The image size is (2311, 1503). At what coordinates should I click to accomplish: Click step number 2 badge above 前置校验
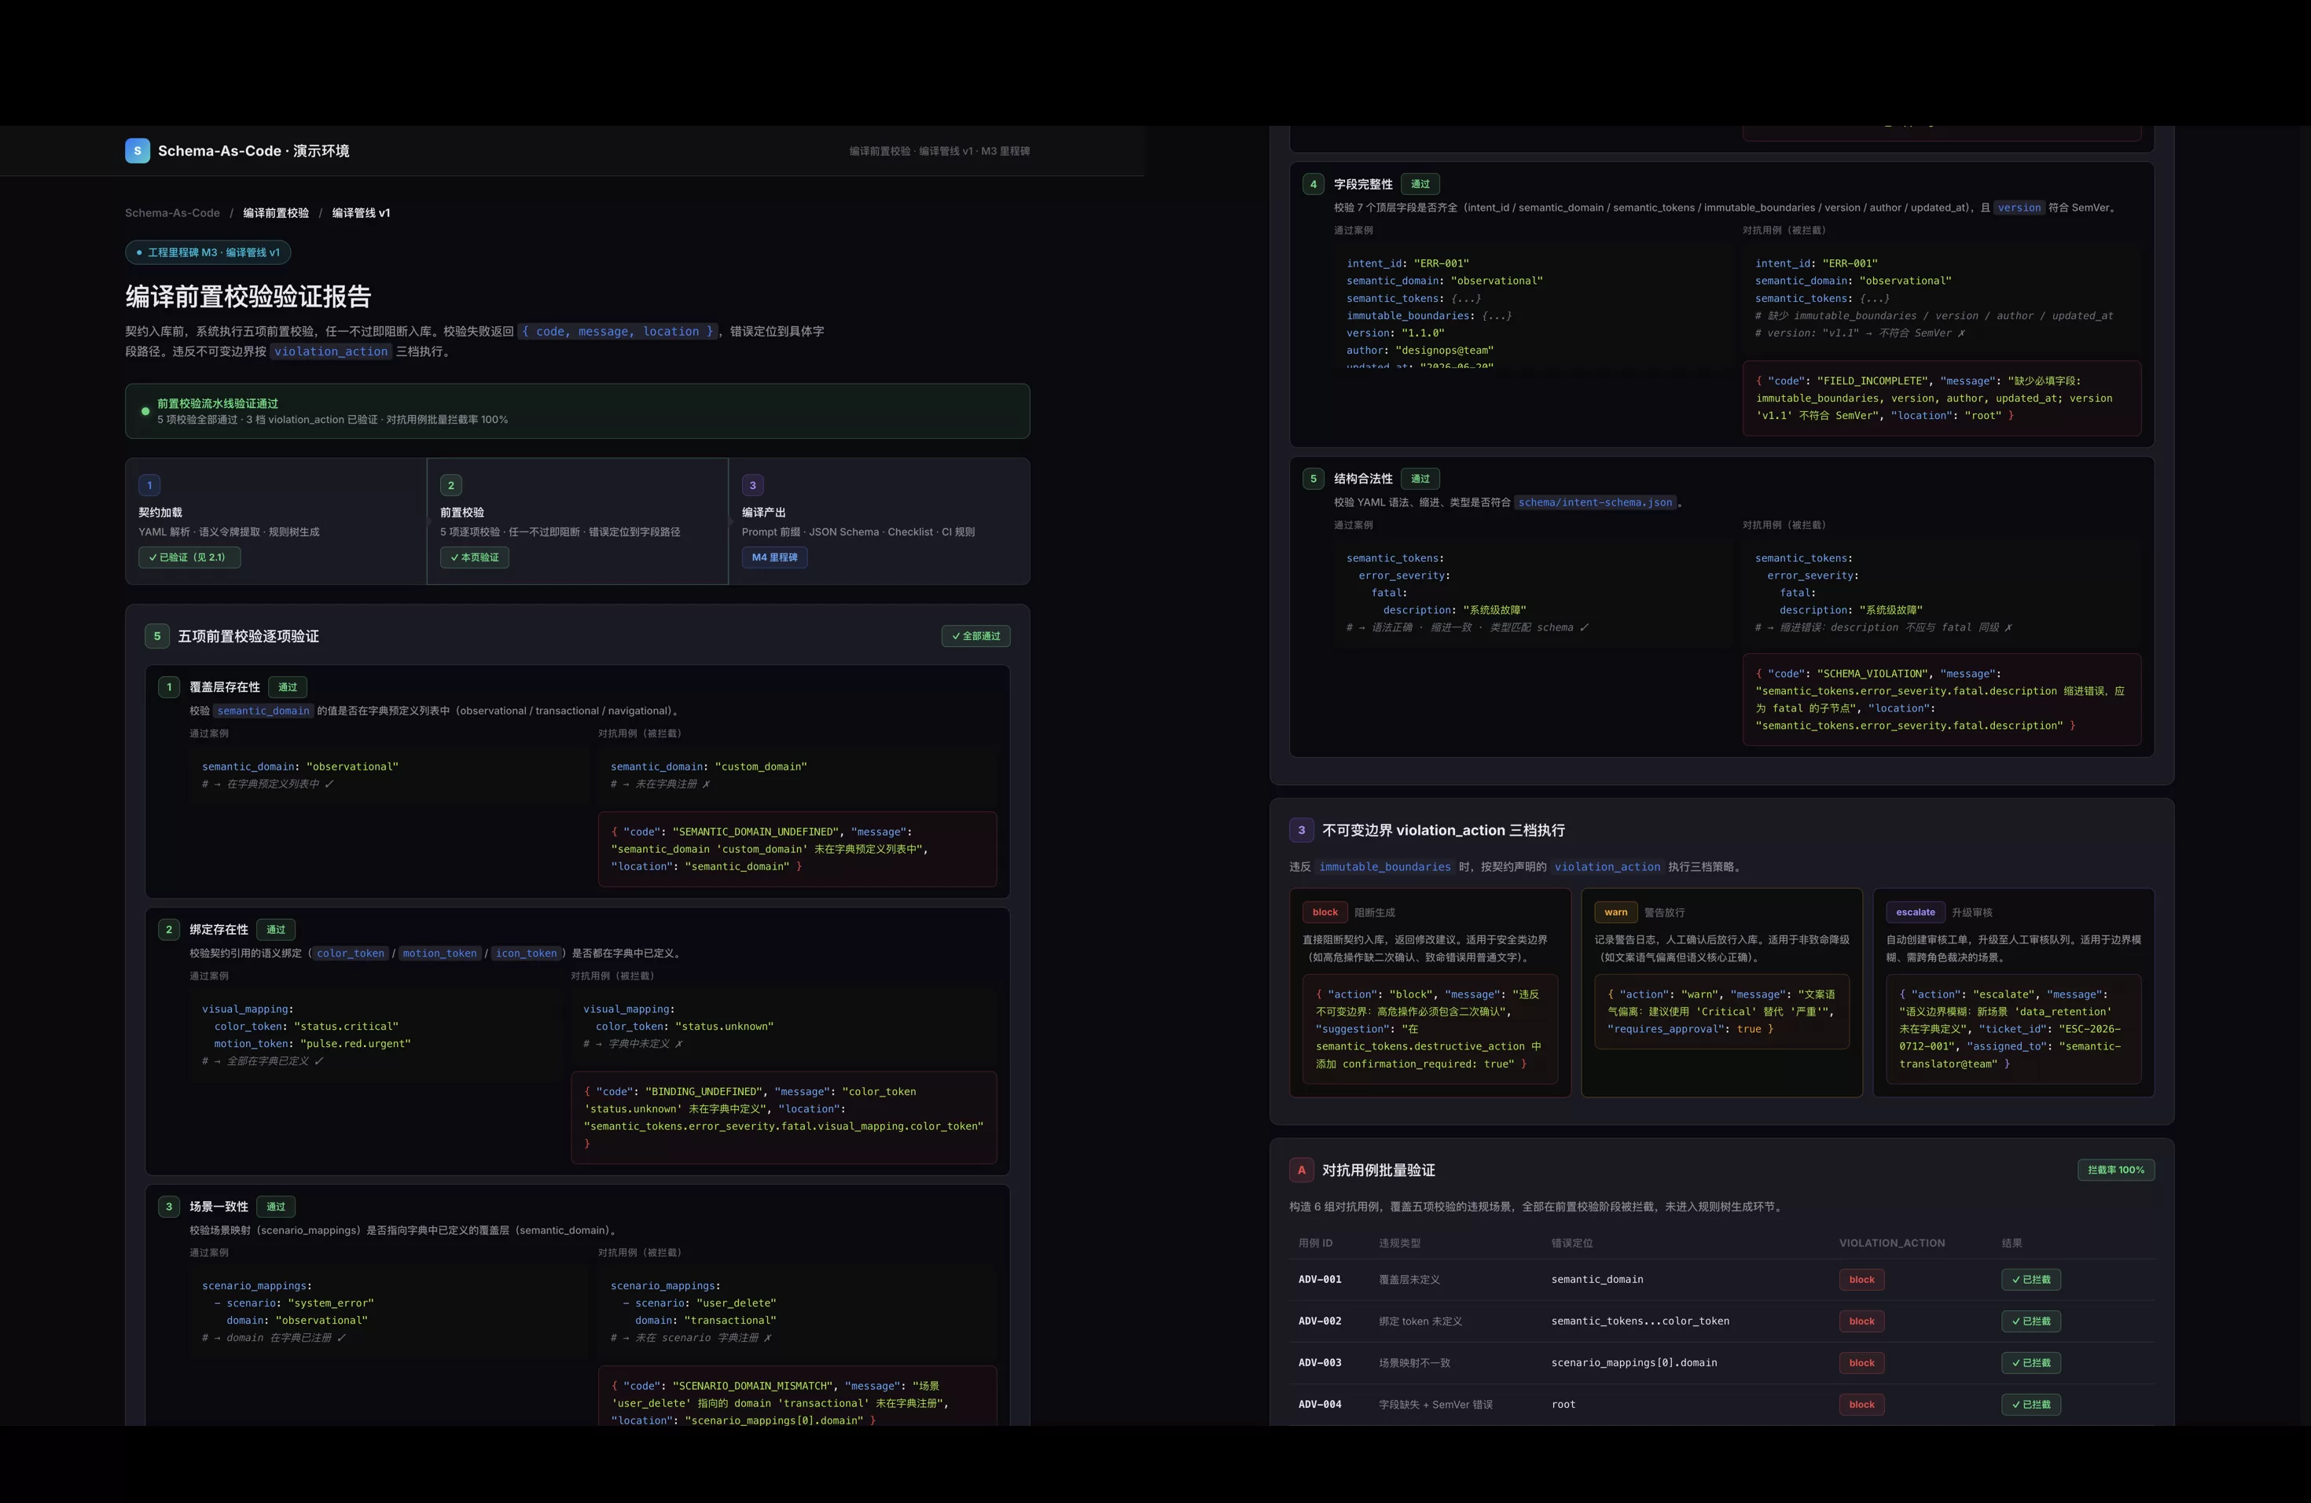(450, 486)
